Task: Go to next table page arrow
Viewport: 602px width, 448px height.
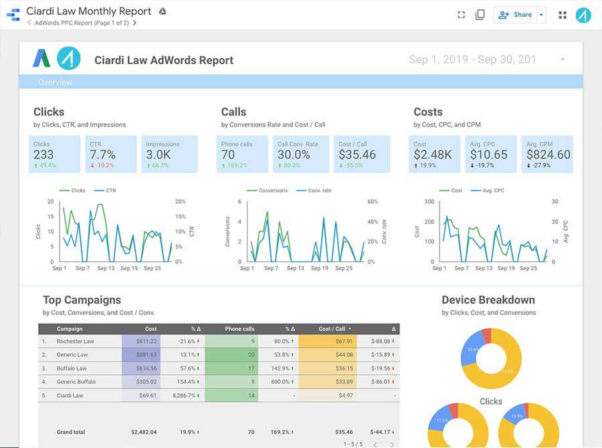Action: click(x=392, y=444)
